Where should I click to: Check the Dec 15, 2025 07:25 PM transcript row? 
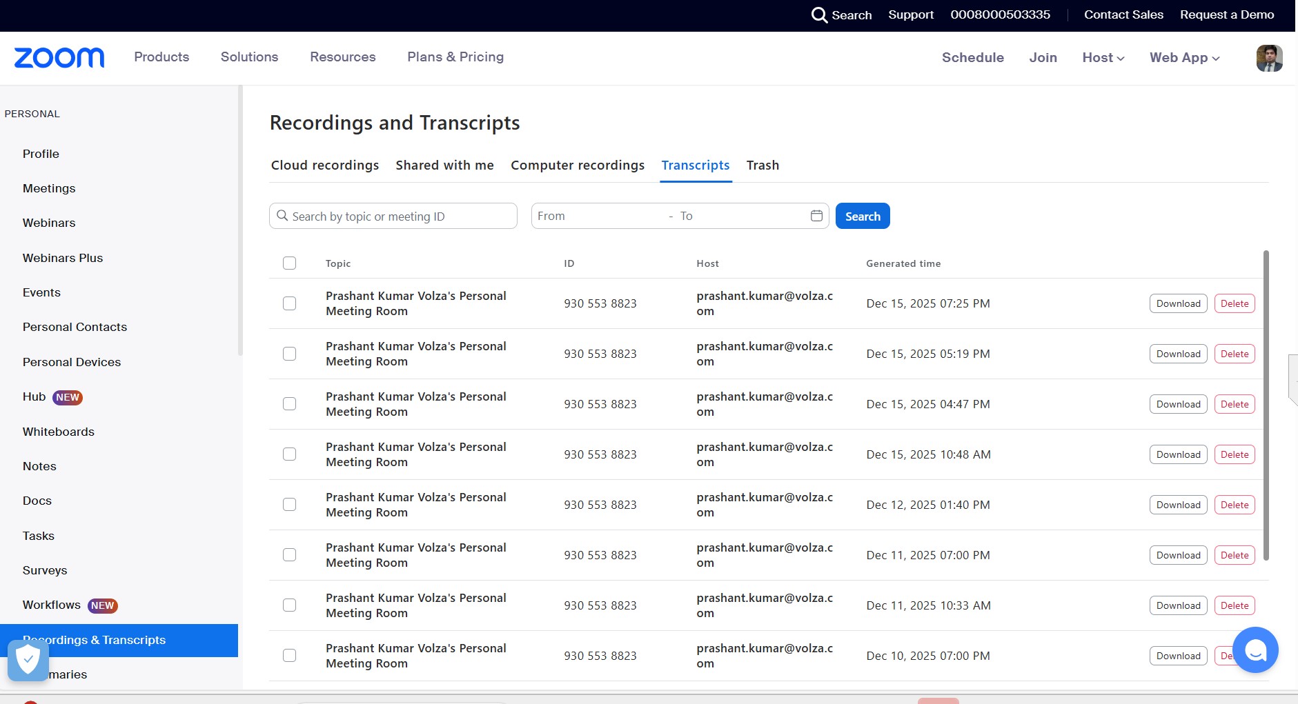point(290,303)
